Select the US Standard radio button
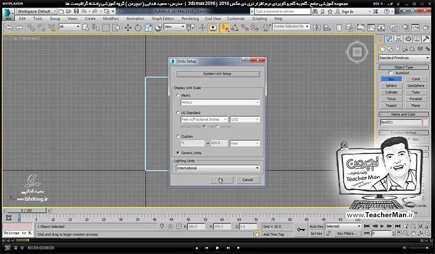This screenshot has width=435, height=254. (x=178, y=113)
